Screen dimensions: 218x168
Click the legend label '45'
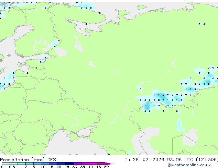[98, 167]
